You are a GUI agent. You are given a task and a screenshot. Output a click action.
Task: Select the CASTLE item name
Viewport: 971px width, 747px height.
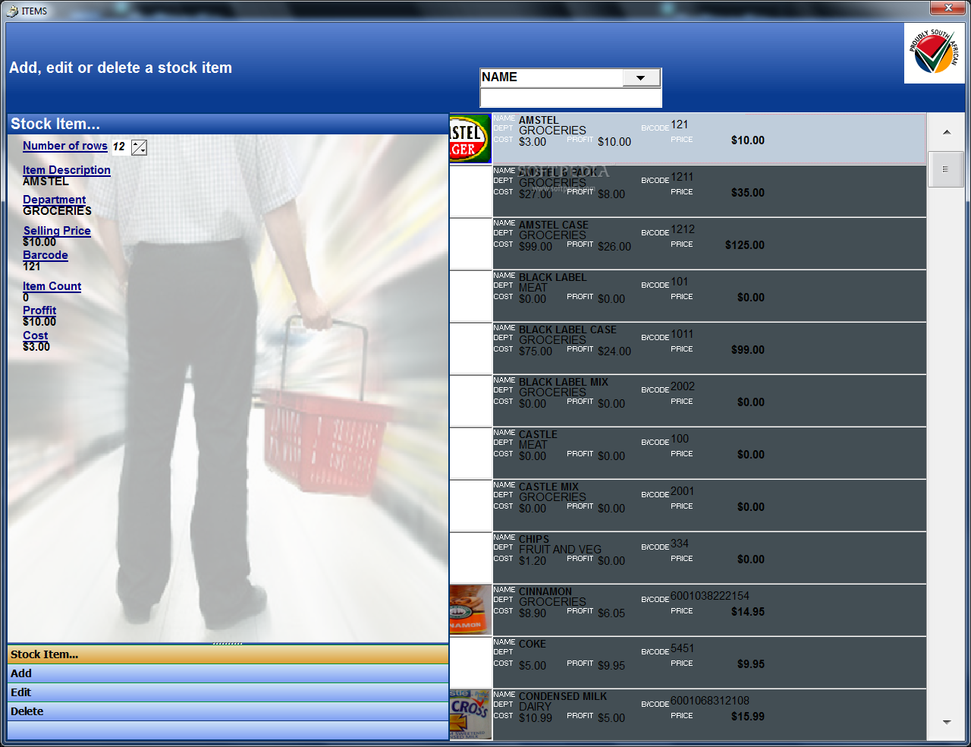point(539,435)
